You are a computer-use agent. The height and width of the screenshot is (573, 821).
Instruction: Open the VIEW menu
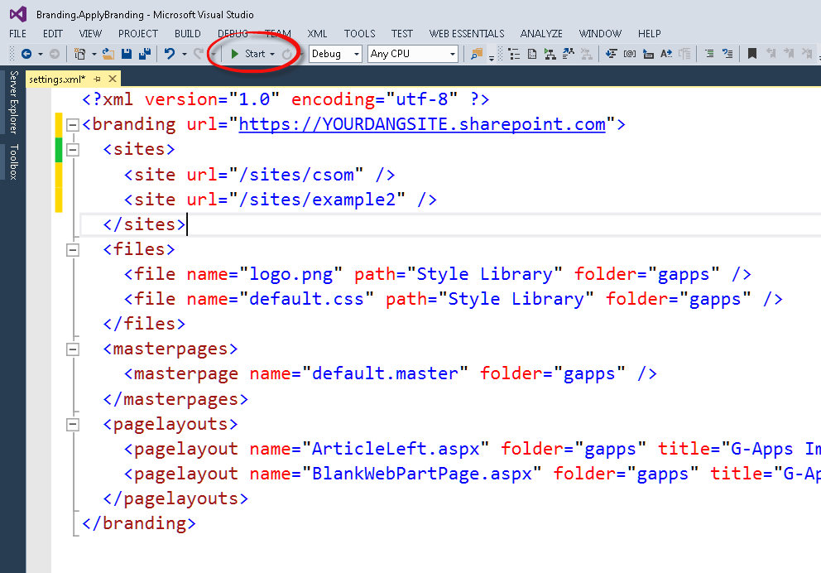point(90,33)
